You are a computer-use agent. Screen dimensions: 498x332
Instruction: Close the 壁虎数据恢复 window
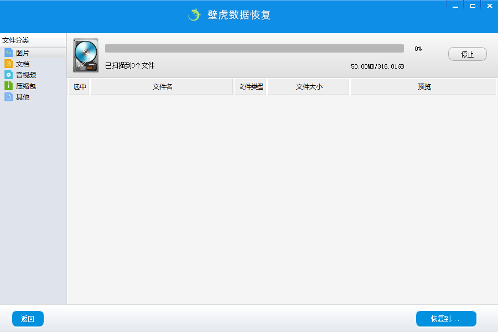point(490,6)
